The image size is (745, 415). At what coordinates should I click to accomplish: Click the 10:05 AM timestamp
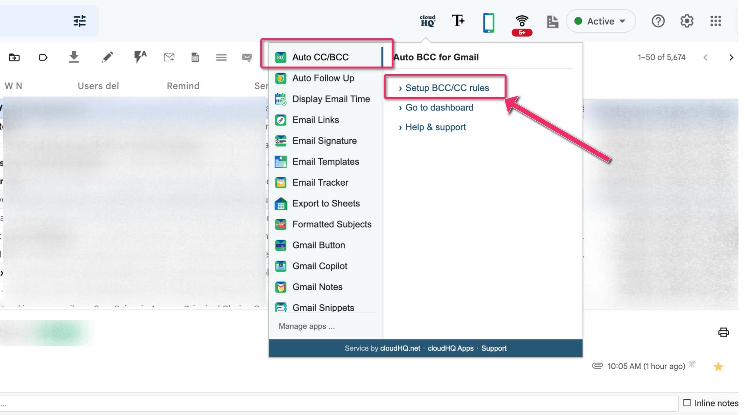pos(646,366)
